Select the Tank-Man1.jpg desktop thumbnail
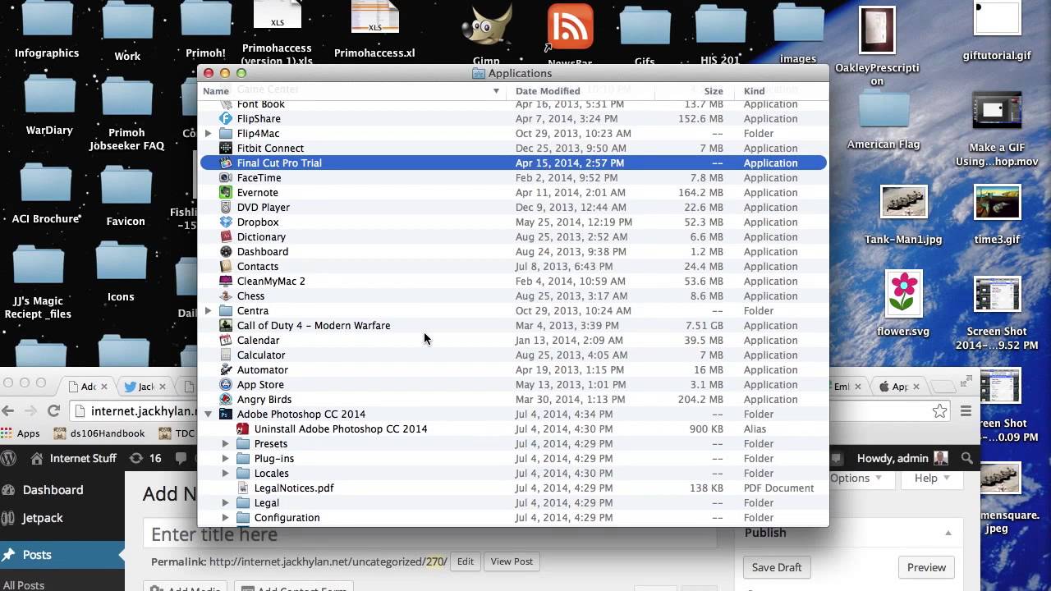The image size is (1051, 591). [x=903, y=202]
